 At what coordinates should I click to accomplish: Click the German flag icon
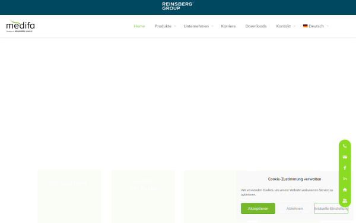305,26
